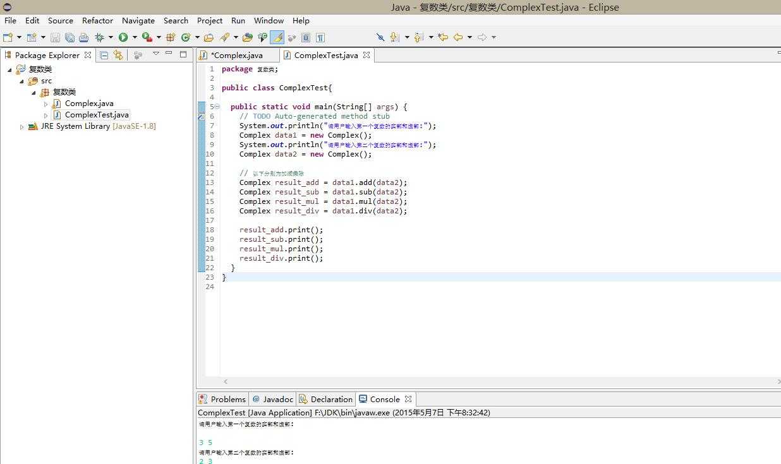This screenshot has width=781, height=464.
Task: Navigate Back with yellow left arrow
Action: (458, 37)
